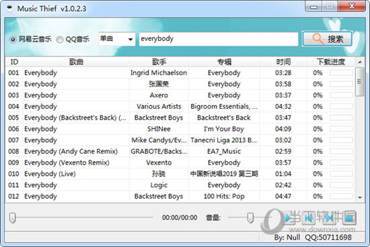
Task: Click the song list scroll down arrow
Action: tap(360, 197)
